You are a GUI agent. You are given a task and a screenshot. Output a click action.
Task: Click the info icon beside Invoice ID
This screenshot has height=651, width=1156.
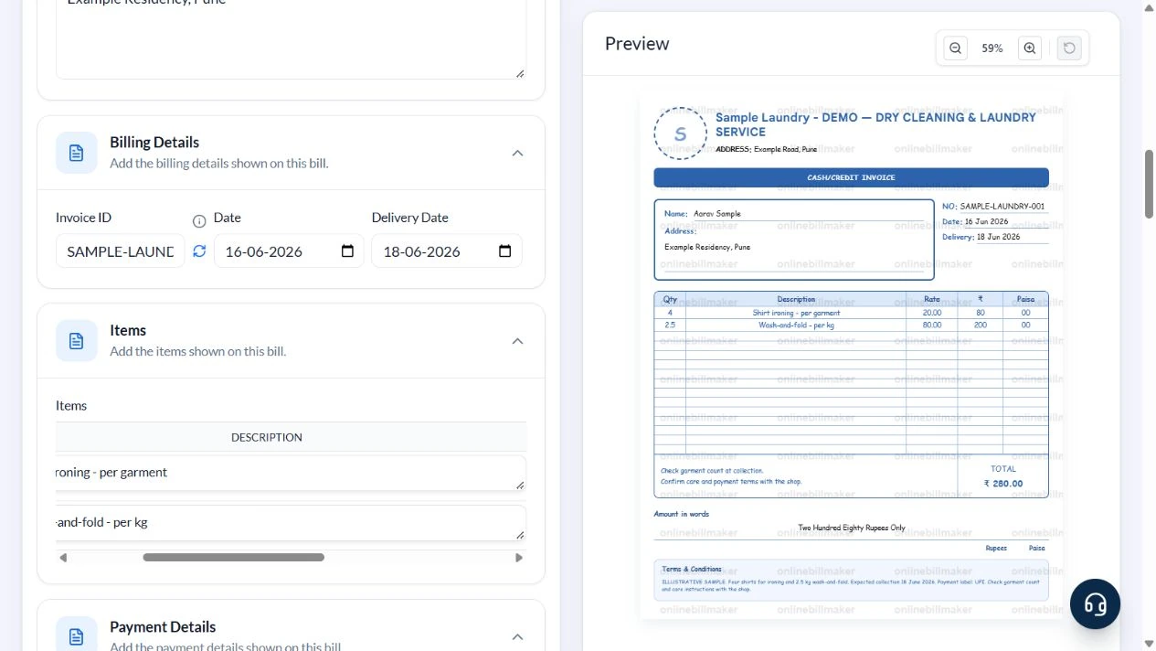[x=199, y=221]
